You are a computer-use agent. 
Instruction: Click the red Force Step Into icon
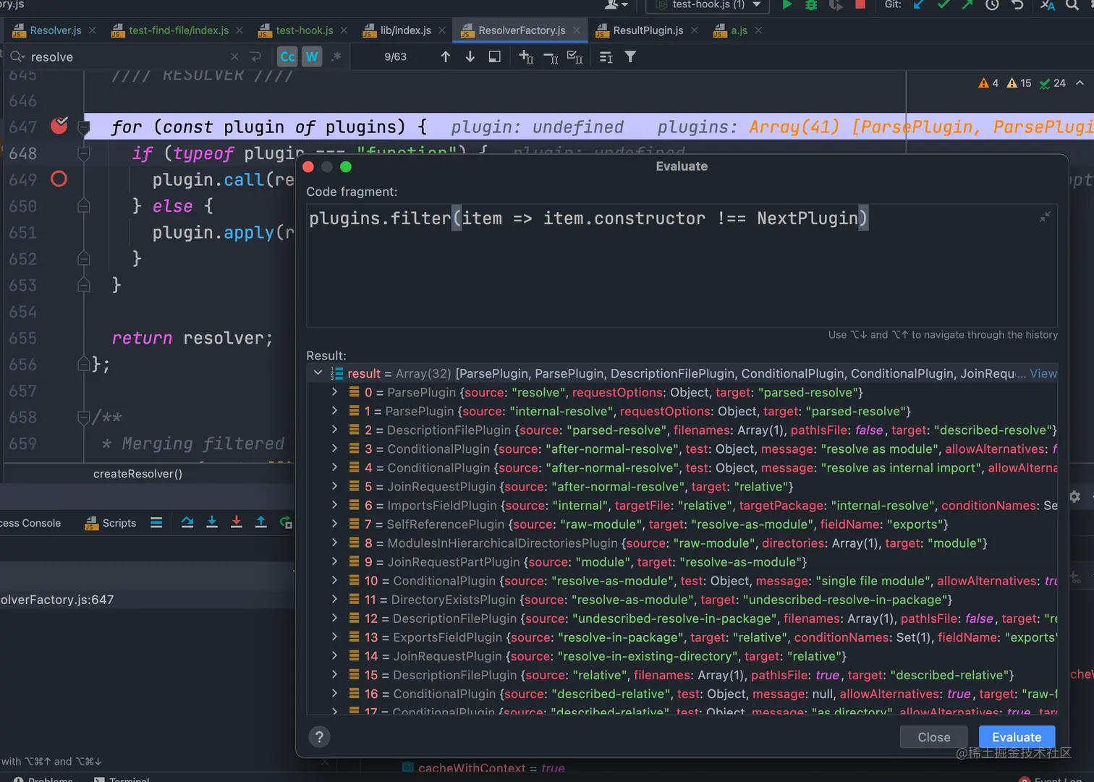click(236, 522)
